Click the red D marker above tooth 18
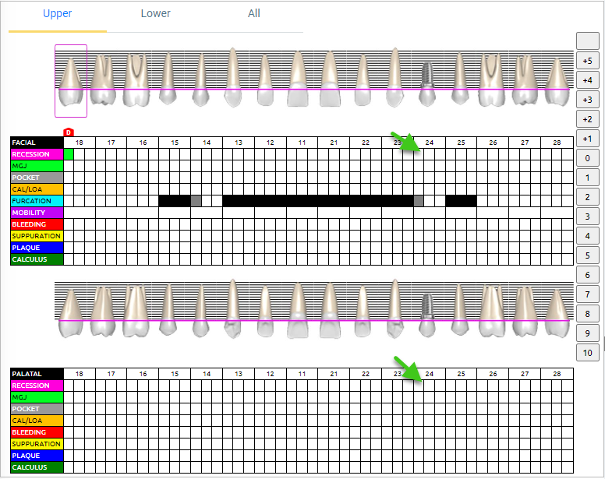 tap(69, 132)
